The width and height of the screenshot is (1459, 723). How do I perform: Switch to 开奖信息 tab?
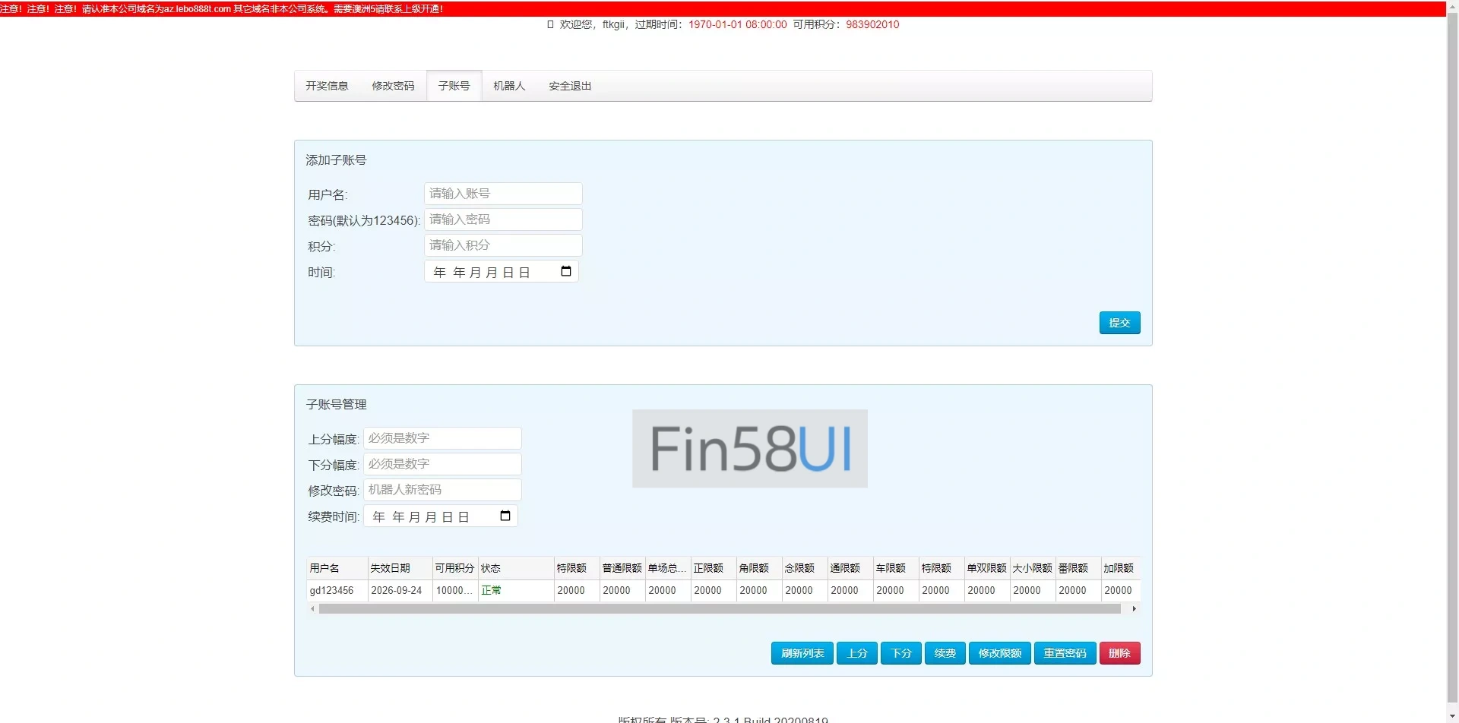point(327,86)
